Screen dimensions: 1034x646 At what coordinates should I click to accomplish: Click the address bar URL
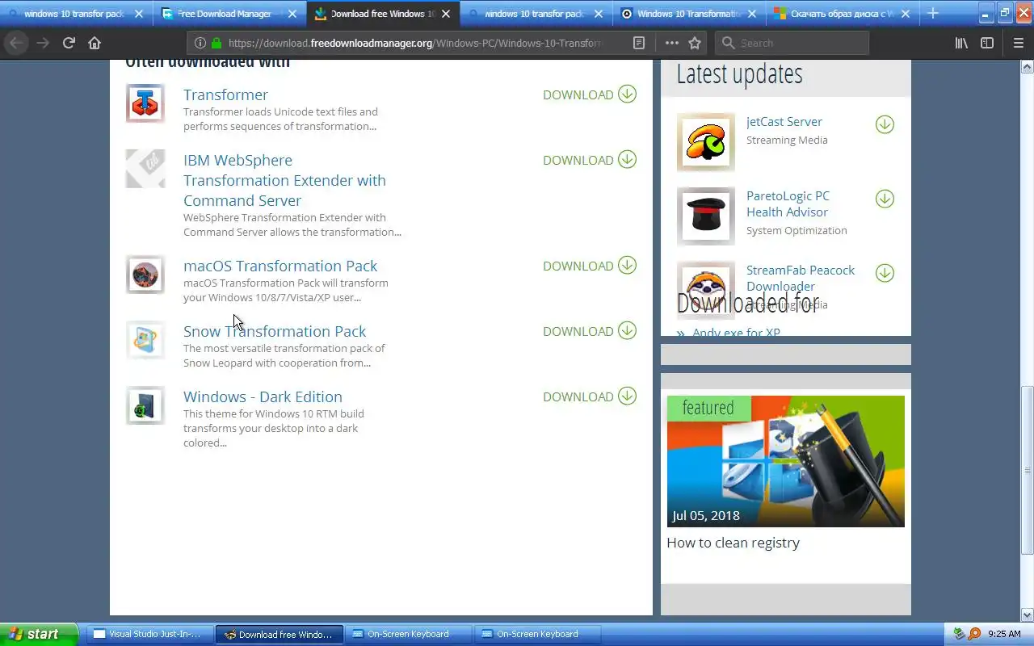[415, 43]
